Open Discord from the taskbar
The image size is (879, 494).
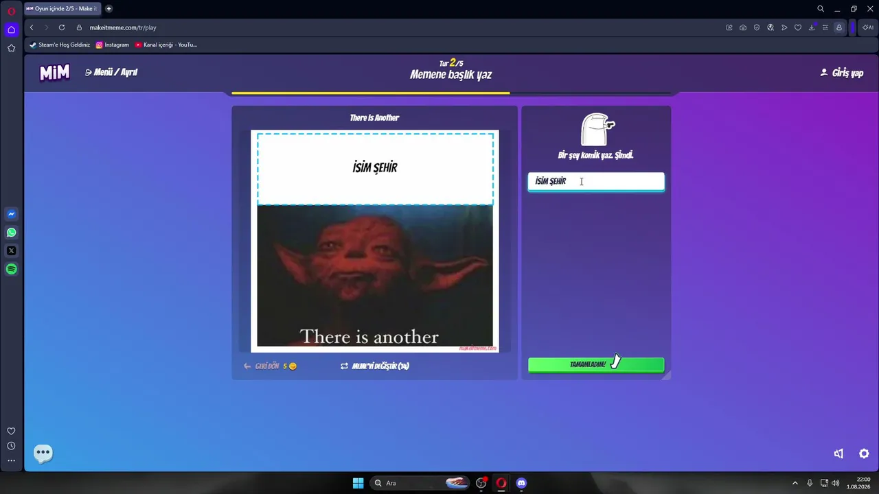click(521, 483)
